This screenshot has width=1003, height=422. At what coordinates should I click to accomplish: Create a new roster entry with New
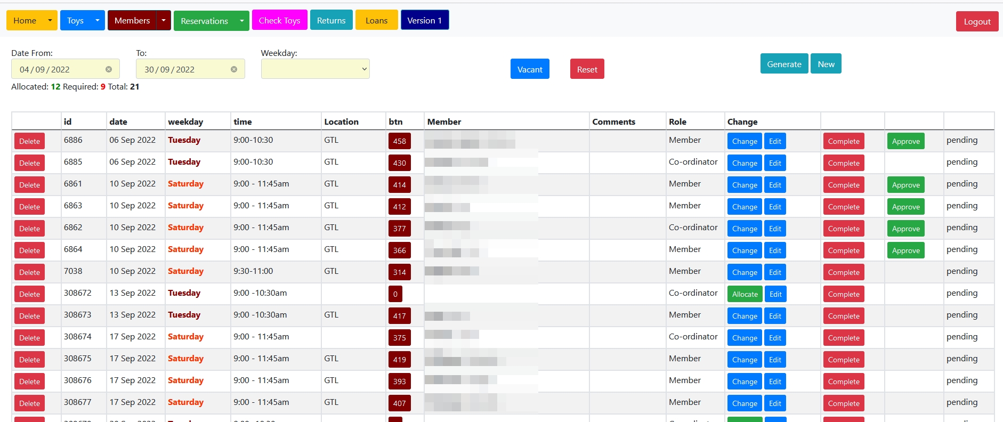[x=826, y=64]
